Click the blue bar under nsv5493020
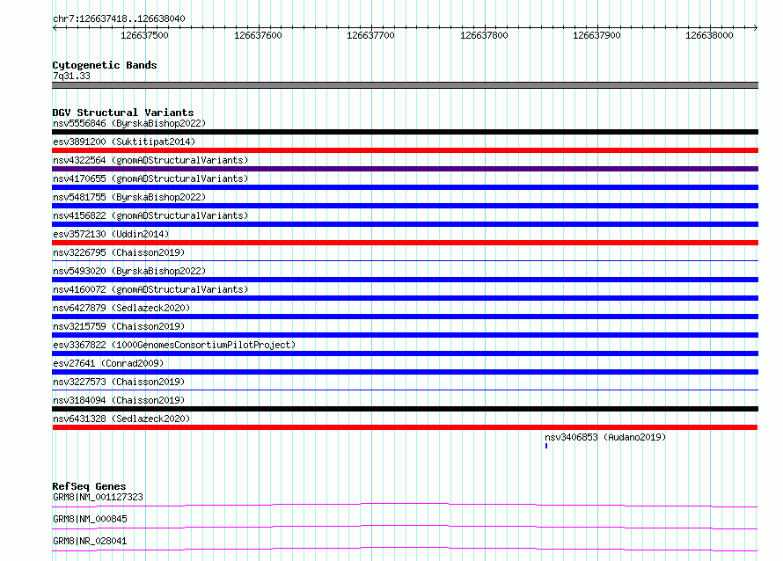The height and width of the screenshot is (561, 783). [405, 280]
